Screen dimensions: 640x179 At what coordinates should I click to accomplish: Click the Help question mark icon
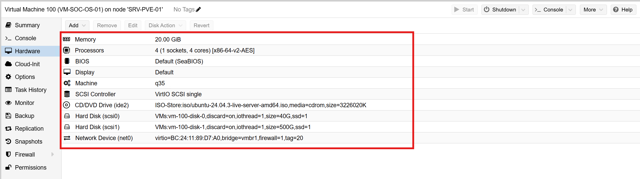pos(616,10)
